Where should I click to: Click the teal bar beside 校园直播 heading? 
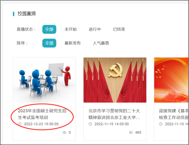14,14
